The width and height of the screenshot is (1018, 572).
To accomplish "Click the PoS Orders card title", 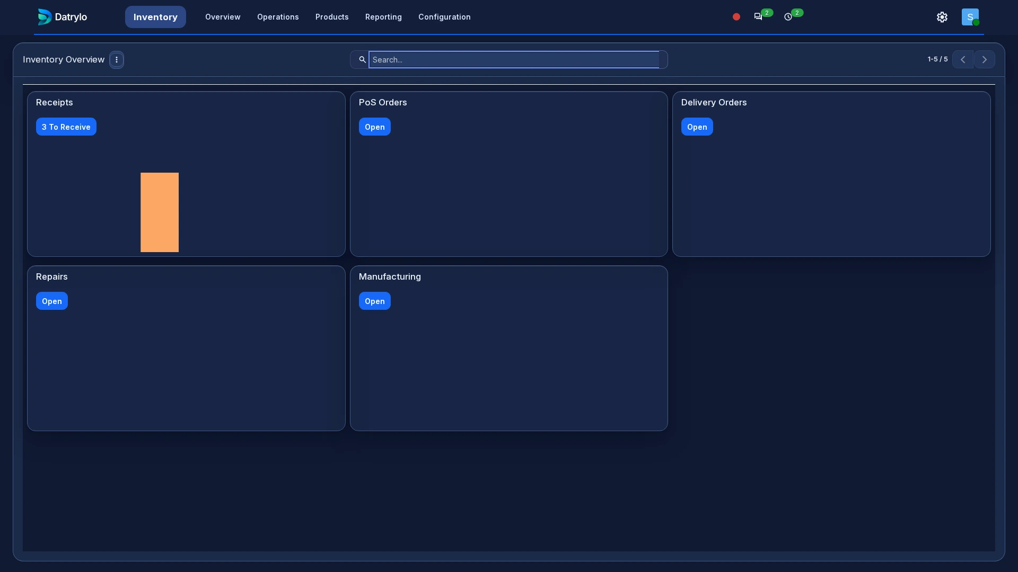I will [x=383, y=102].
